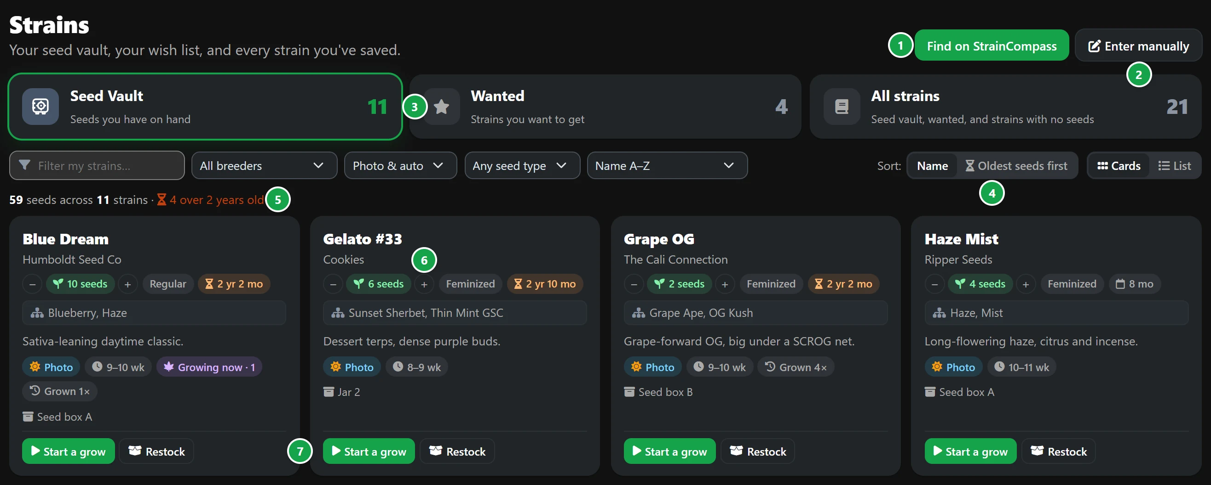Open the Photo & auto dropdown
1211x485 pixels.
[400, 166]
